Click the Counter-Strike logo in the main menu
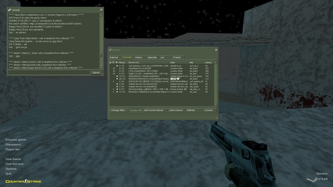333x187 pixels. pos(23,181)
